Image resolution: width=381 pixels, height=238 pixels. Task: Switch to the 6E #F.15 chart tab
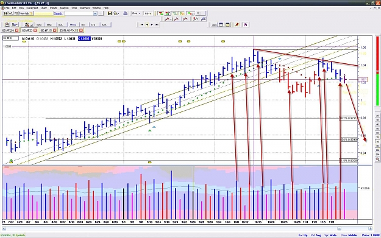pos(46,30)
